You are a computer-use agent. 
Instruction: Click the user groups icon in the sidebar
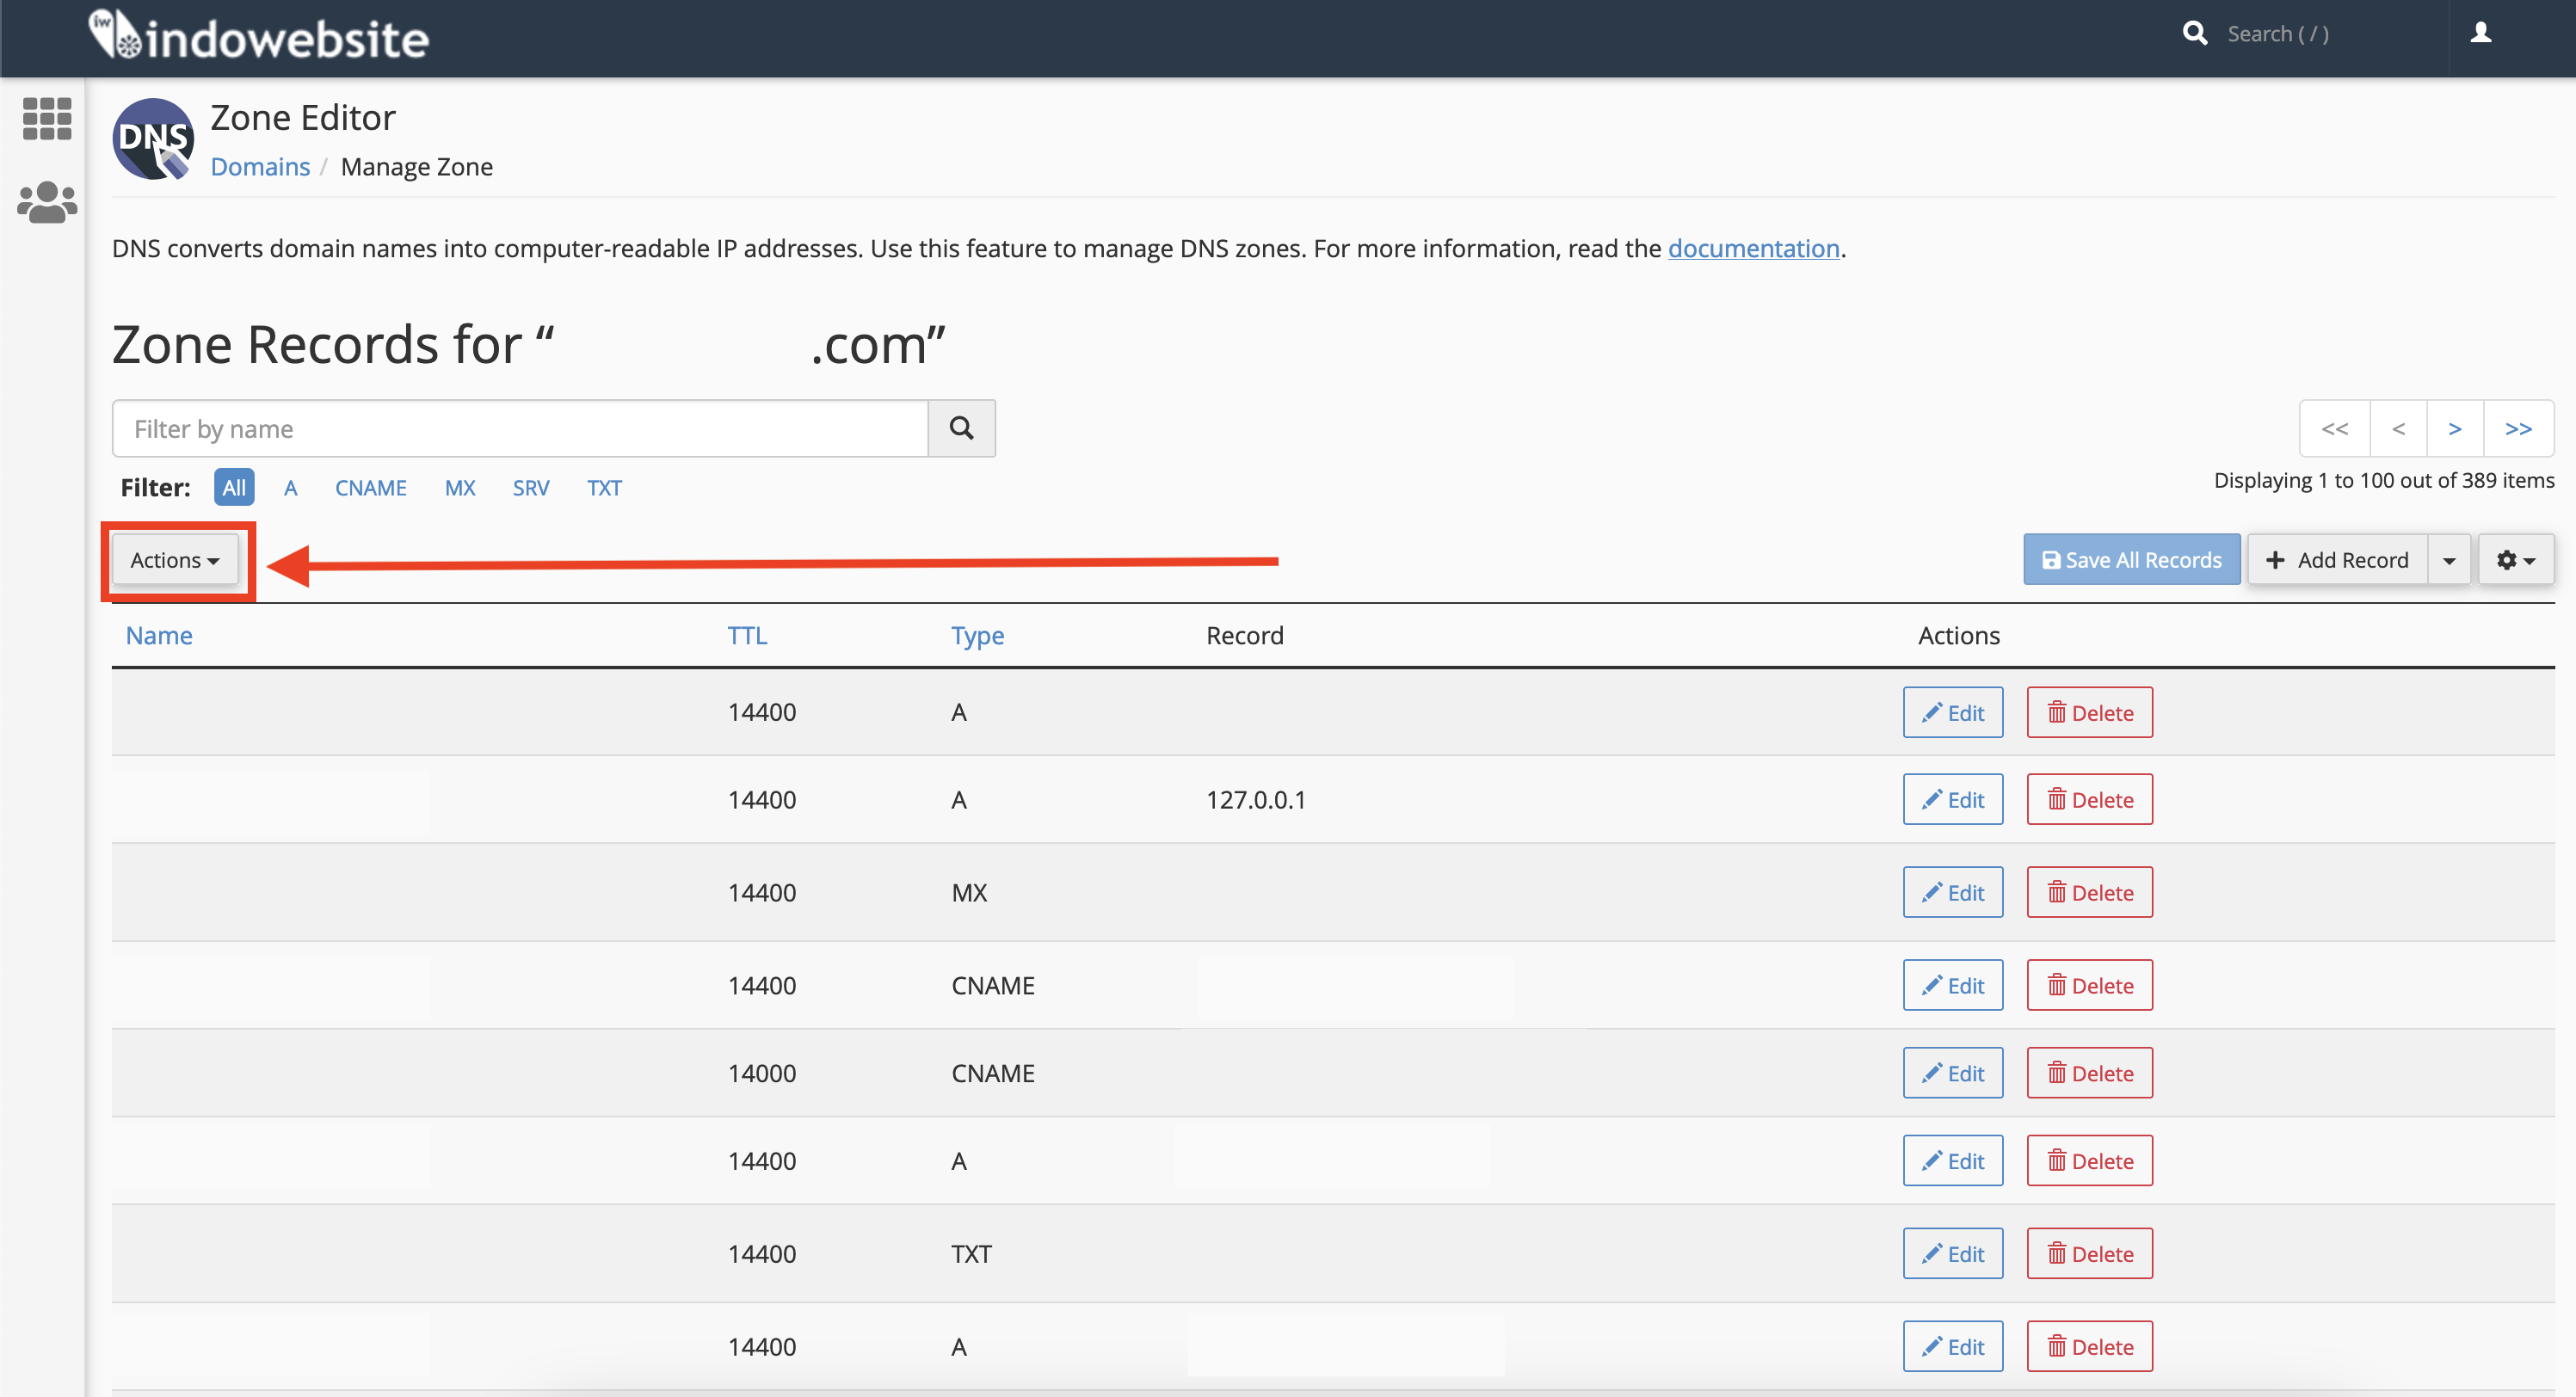46,203
